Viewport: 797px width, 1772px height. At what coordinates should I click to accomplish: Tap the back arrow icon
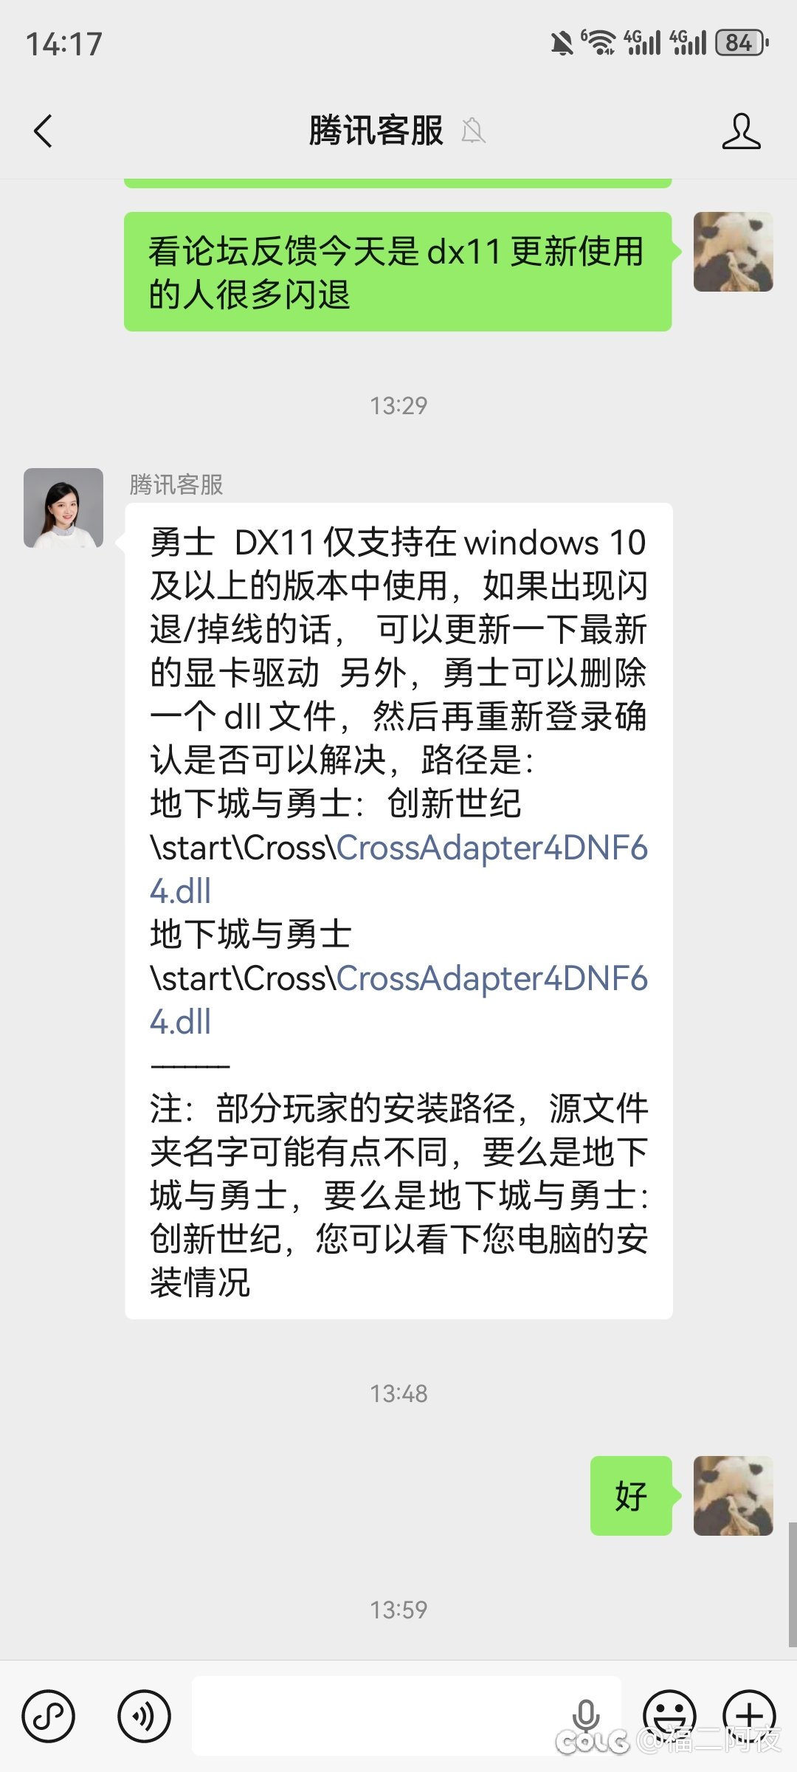click(x=43, y=131)
